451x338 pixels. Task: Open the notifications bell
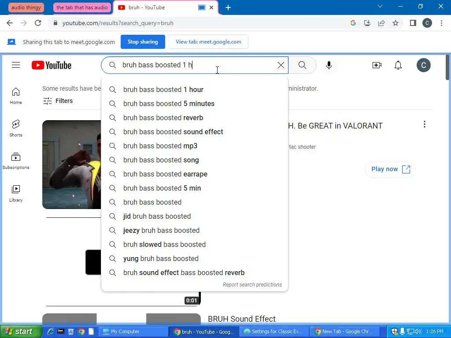398,65
